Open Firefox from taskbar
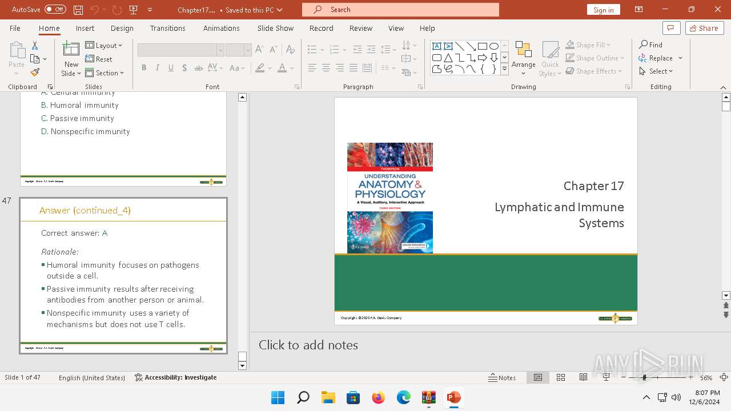The height and width of the screenshot is (411, 731). coord(379,397)
